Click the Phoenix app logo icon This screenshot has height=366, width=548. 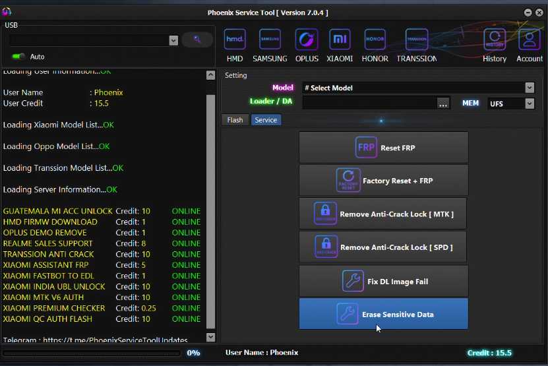pos(7,12)
